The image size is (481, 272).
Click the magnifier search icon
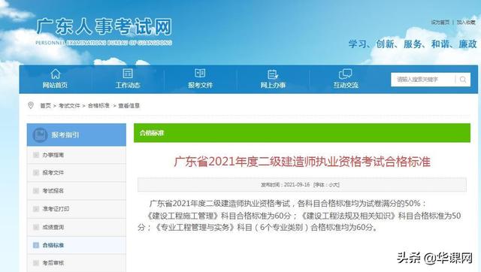tap(463, 80)
